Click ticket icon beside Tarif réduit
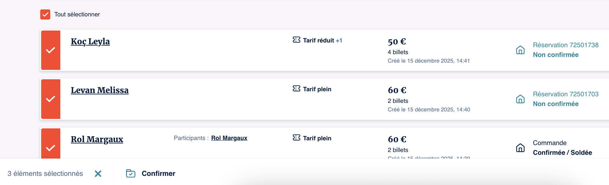This screenshot has height=185, width=609. (x=296, y=40)
